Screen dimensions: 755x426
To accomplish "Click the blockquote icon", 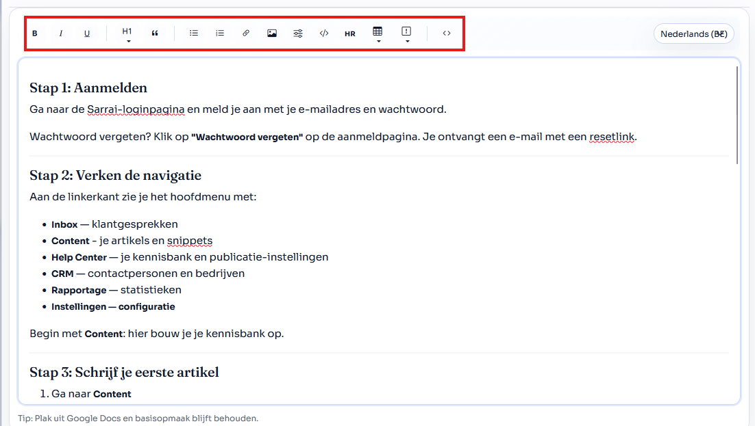I will click(154, 32).
